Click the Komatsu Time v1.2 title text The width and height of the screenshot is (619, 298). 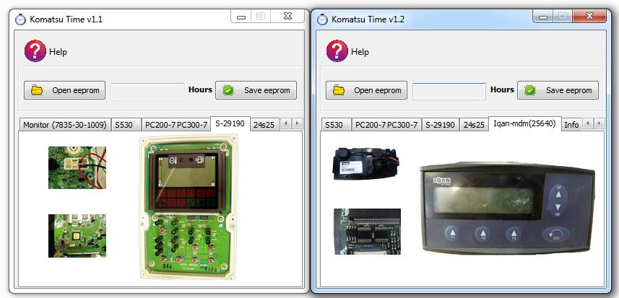(368, 19)
